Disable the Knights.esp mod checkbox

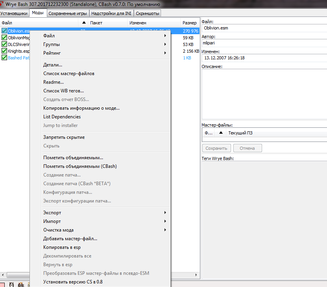[4, 51]
